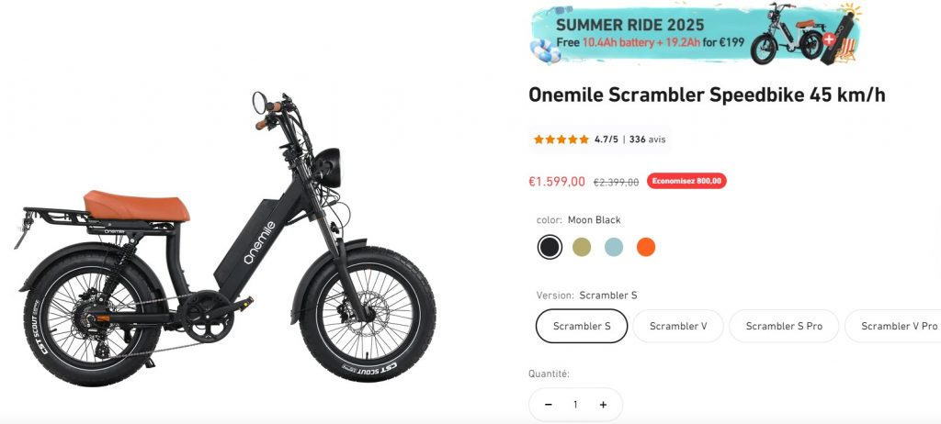This screenshot has width=941, height=424.
Task: Click the Economisez 800,00 savings badge
Action: (686, 181)
